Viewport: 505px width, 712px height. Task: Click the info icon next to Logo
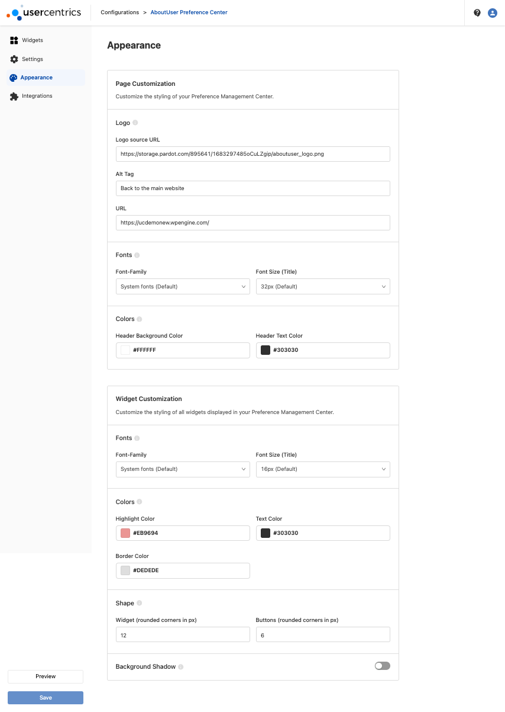(x=135, y=123)
